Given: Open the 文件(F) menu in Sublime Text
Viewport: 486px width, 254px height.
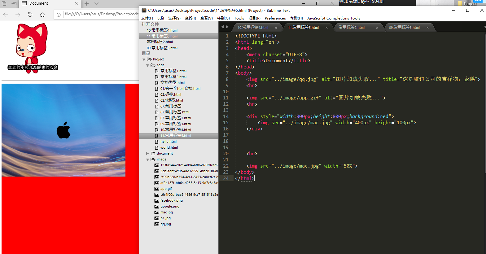Looking at the screenshot, I should tap(147, 18).
